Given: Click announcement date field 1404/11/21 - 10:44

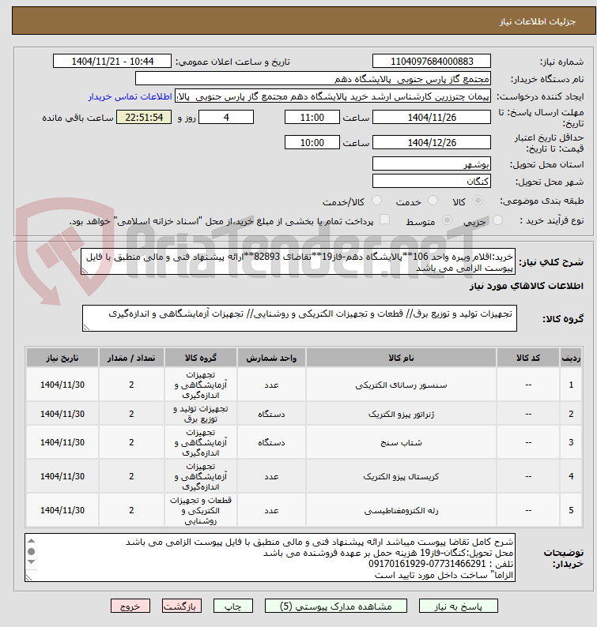Looking at the screenshot, I should (x=112, y=61).
